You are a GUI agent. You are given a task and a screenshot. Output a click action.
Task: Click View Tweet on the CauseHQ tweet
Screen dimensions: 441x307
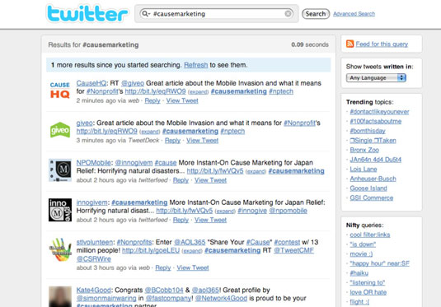click(182, 100)
